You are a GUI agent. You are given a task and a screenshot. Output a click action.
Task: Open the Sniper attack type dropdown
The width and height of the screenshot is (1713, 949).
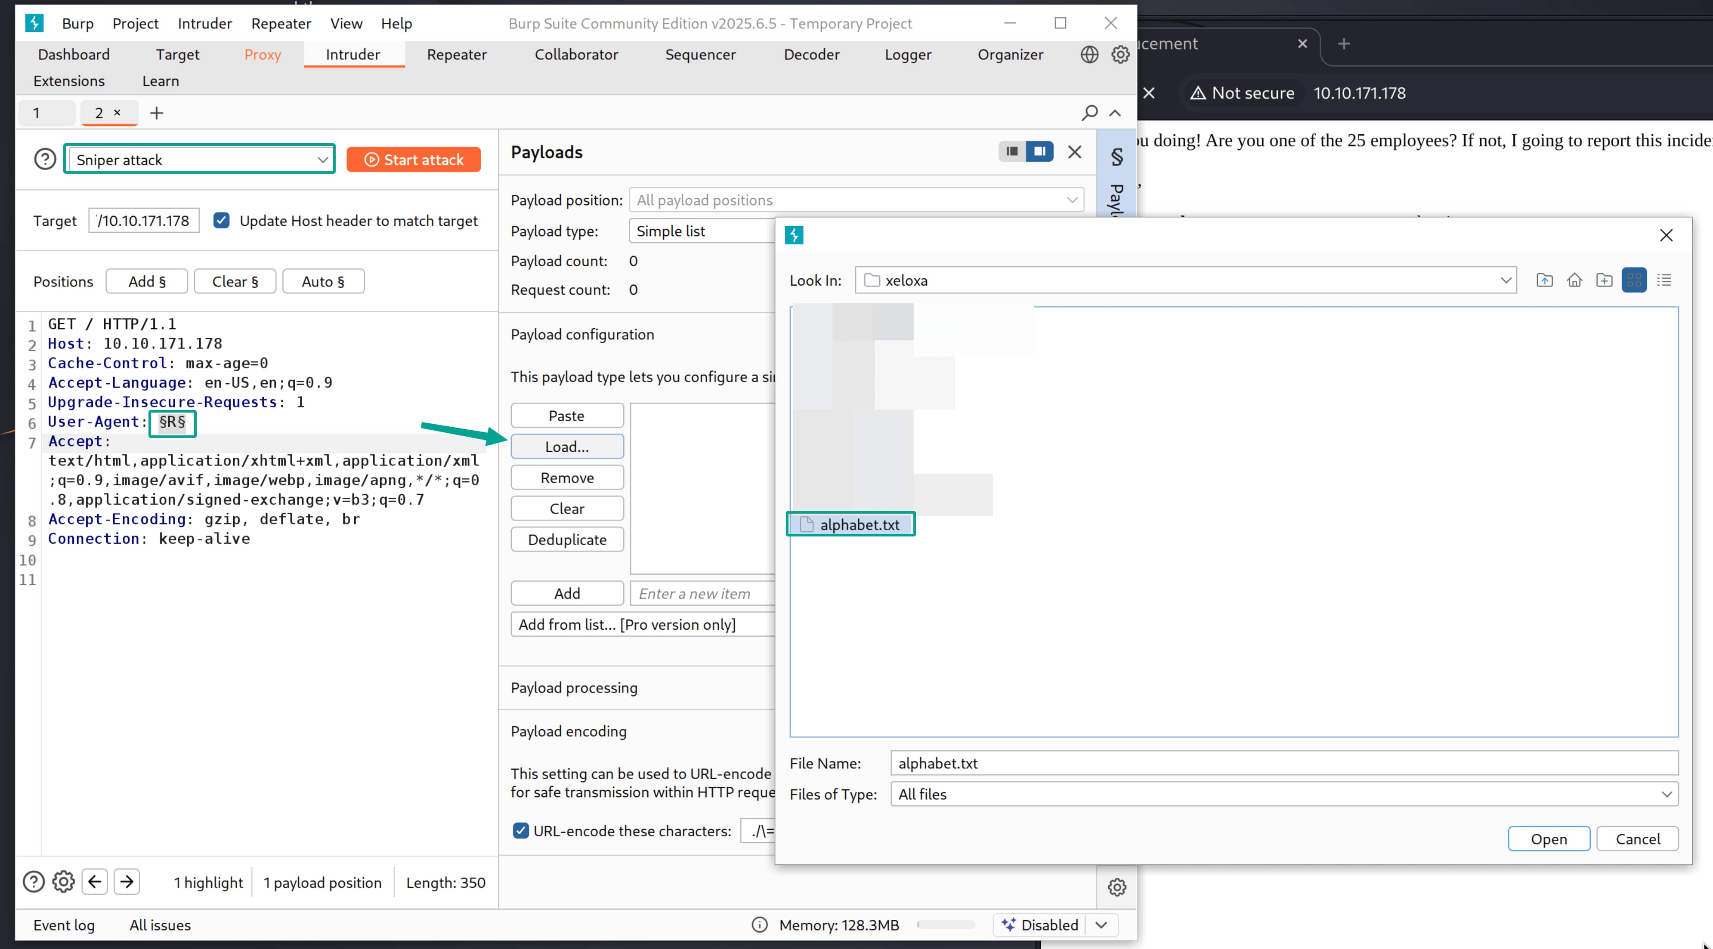(200, 160)
